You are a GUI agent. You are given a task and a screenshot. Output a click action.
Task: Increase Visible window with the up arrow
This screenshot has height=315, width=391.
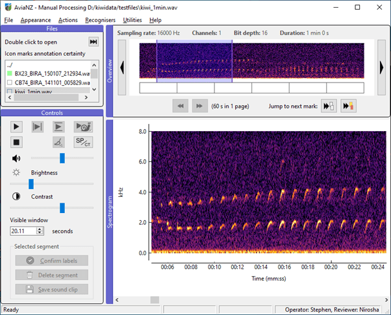40,229
